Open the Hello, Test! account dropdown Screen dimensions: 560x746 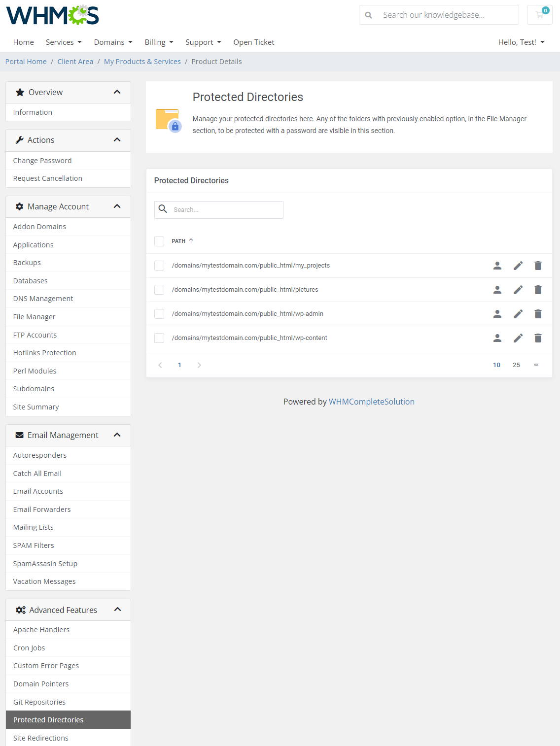522,42
